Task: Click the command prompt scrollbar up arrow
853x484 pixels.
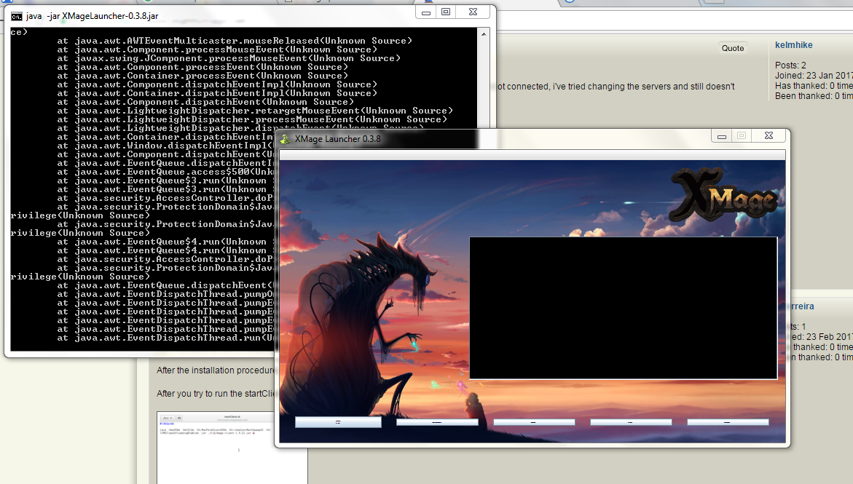Action: 483,33
